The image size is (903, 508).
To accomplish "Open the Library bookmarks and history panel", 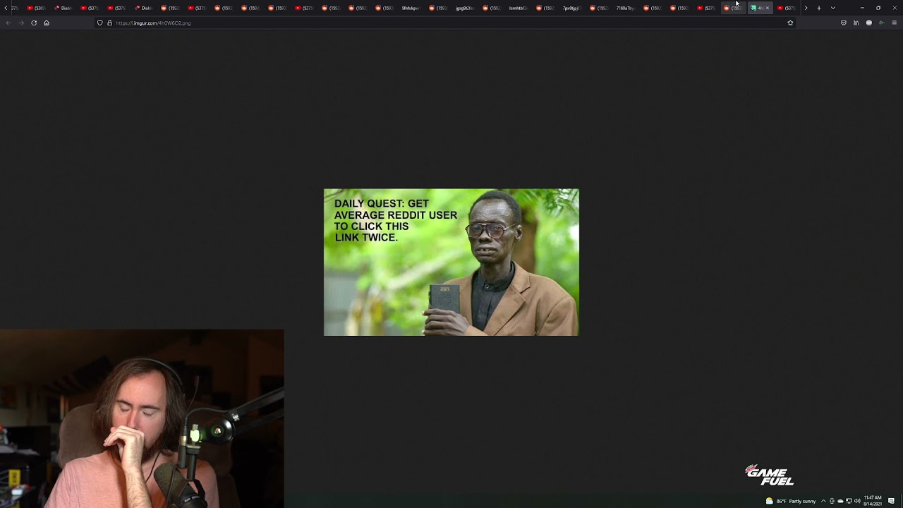I will coord(856,23).
